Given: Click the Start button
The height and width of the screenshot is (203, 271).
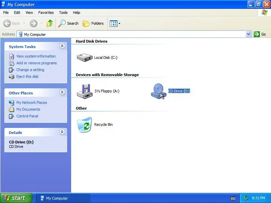Looking at the screenshot, I should [16, 198].
